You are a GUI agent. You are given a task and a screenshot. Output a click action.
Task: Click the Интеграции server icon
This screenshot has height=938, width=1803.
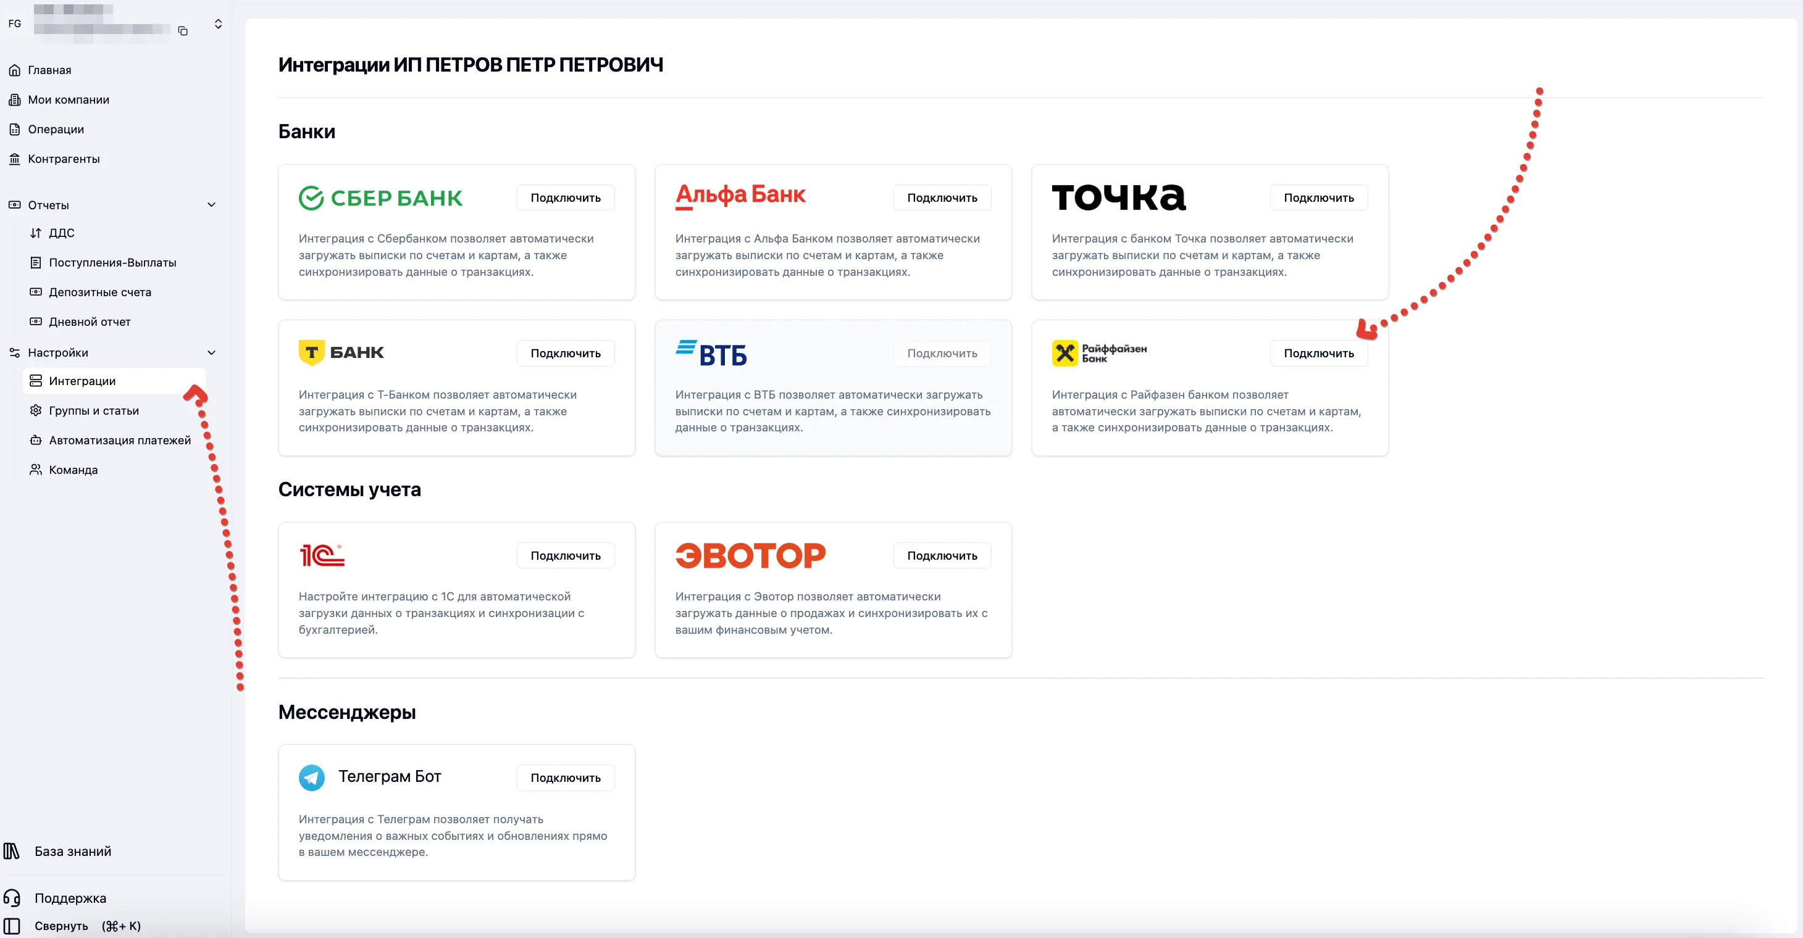pos(36,381)
